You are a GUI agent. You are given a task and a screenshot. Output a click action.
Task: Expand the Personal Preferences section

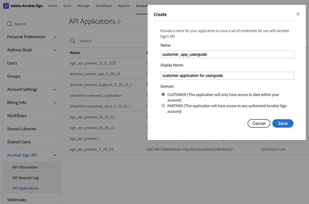pyautogui.click(x=55, y=37)
